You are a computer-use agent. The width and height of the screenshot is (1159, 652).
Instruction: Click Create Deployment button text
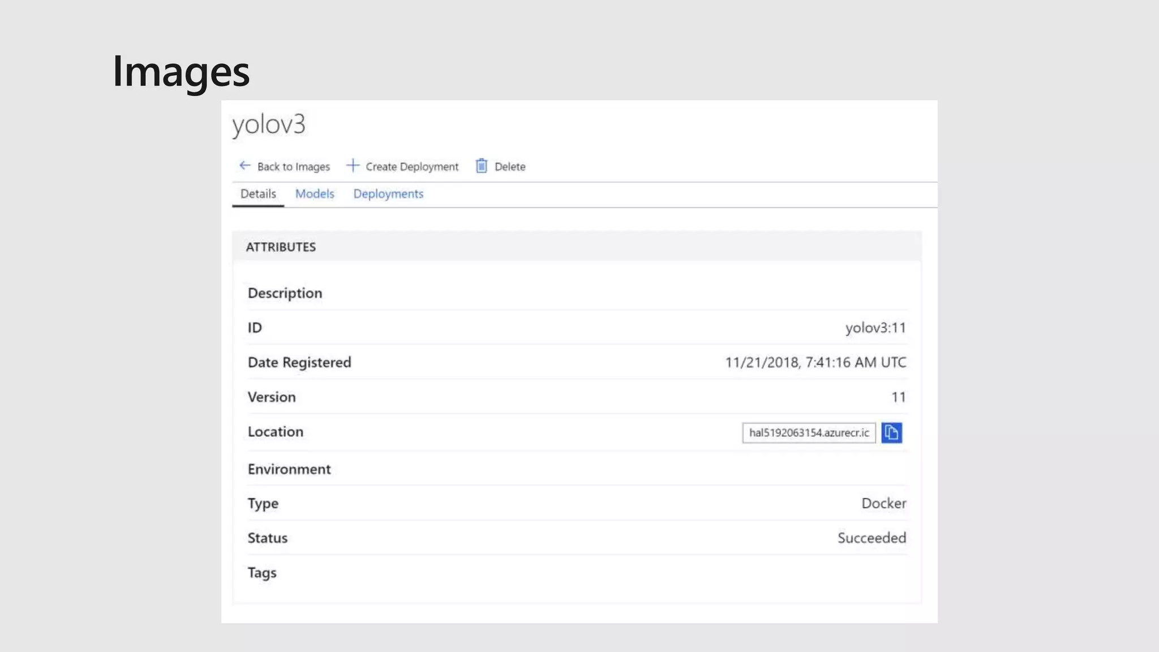coord(412,167)
